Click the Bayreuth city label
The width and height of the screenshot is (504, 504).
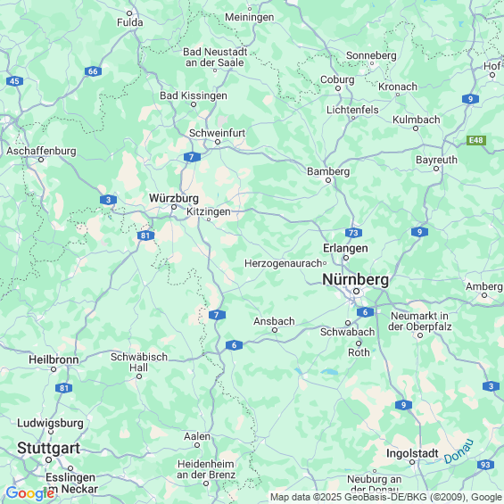tap(436, 160)
